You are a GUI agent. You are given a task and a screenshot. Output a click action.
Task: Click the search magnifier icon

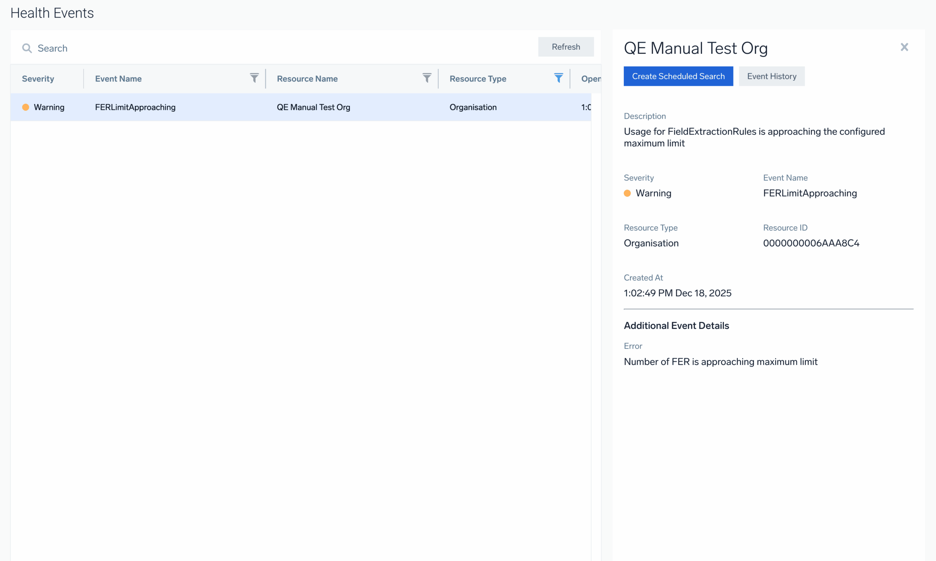[27, 48]
